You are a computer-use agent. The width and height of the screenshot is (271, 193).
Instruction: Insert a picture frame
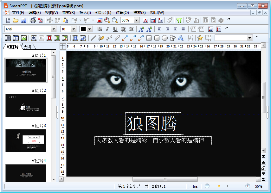tap(24, 38)
